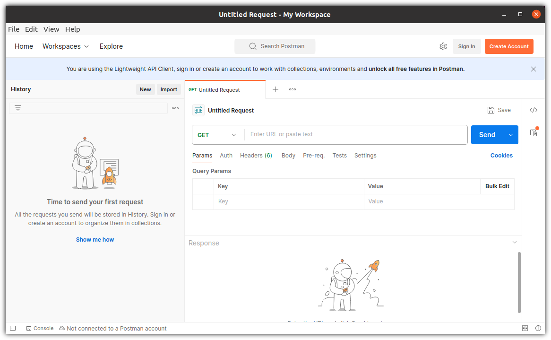Go to Home
Viewport: 551px width, 340px height.
24,46
